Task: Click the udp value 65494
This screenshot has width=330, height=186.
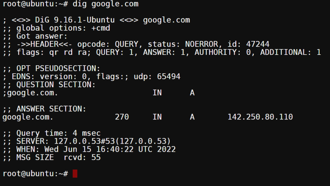Action: 169,77
